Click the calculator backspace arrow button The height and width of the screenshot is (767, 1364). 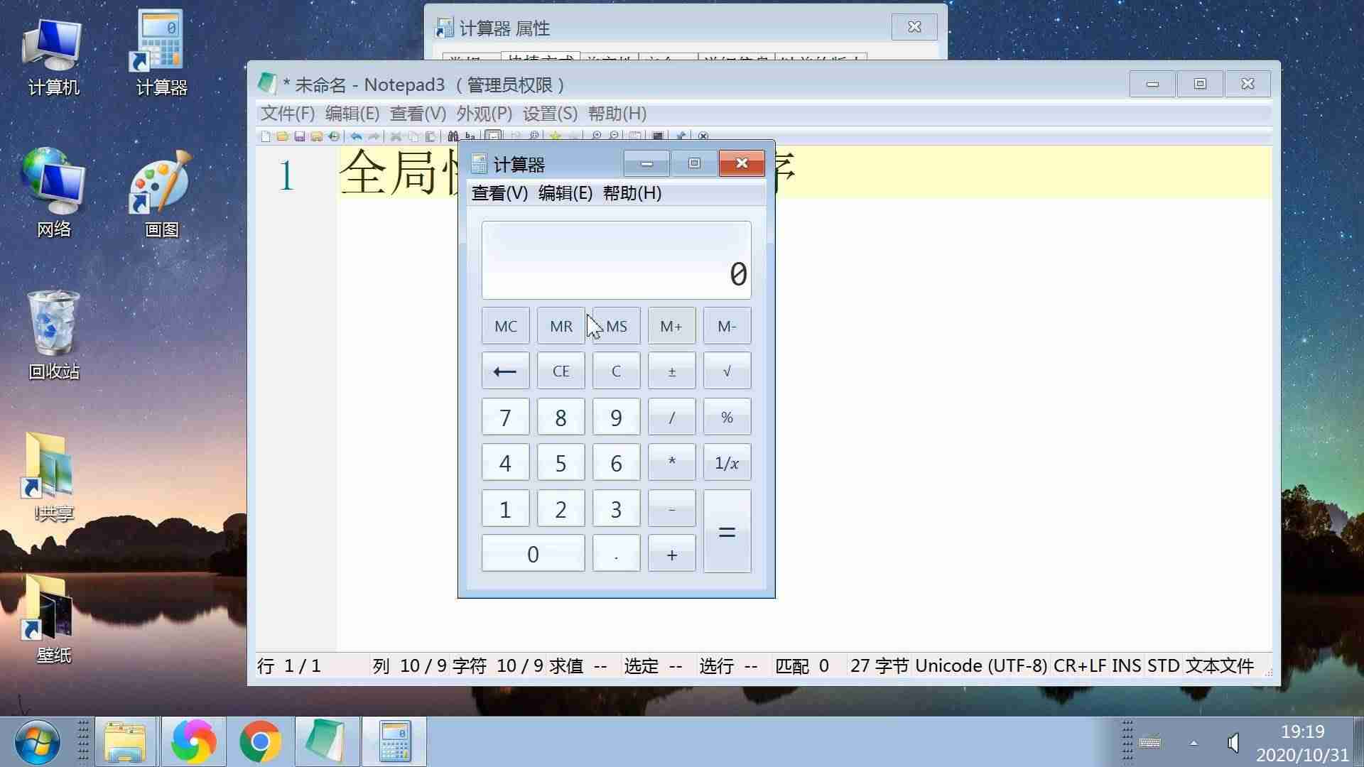pos(505,371)
